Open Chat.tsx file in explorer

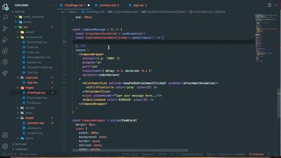[32, 47]
